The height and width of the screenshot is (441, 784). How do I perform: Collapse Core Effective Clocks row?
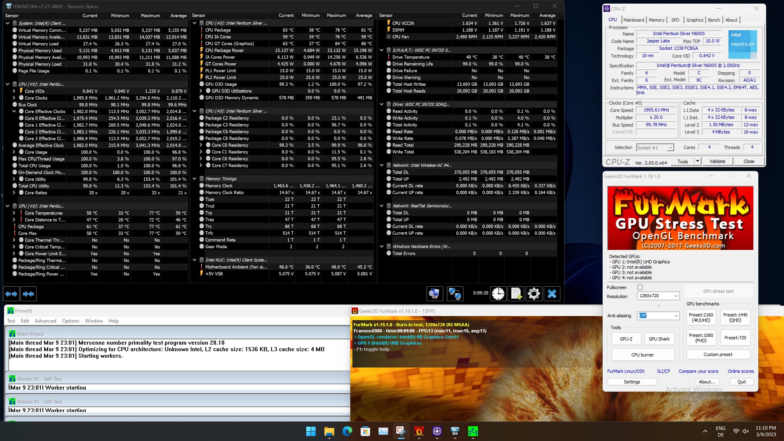point(14,111)
